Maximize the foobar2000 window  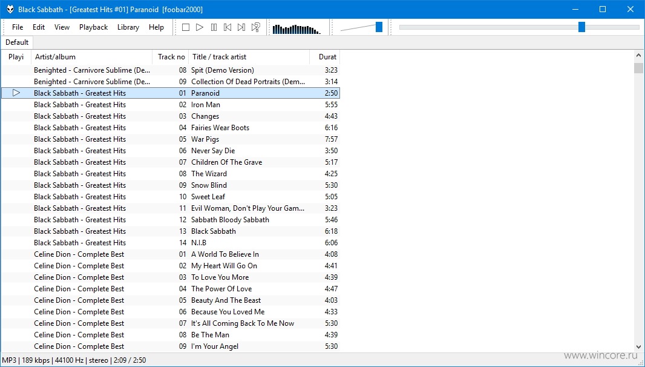[x=603, y=9]
